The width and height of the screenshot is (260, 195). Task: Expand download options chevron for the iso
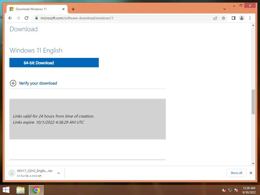pyautogui.click(x=59, y=173)
